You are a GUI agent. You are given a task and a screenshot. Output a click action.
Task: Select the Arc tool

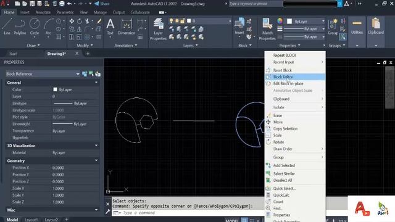coord(48,27)
